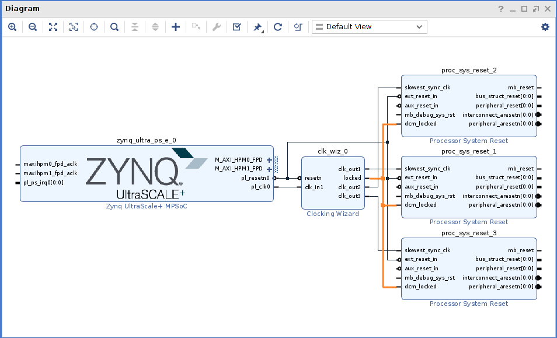Close the Diagram panel
The height and width of the screenshot is (338, 557).
click(548, 9)
